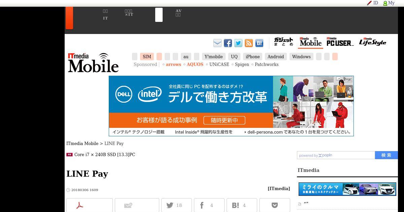Open the Spigen sponsored link
The image size is (404, 212).
coord(242,65)
